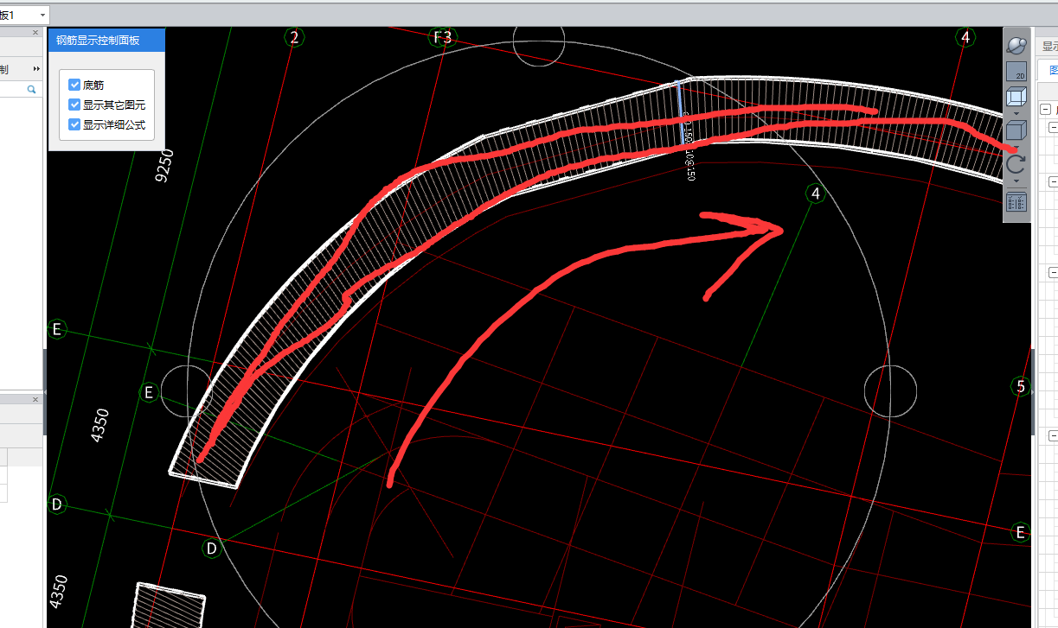
Task: Close the lower left docked panel
Action: 35,400
